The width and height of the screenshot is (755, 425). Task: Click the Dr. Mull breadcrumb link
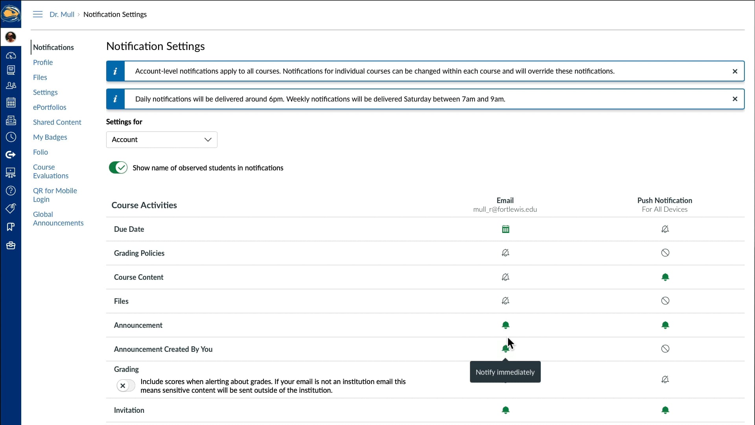coord(62,14)
